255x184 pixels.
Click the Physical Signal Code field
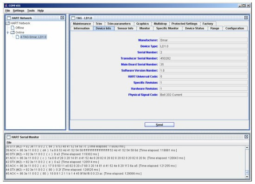[x=204, y=95]
